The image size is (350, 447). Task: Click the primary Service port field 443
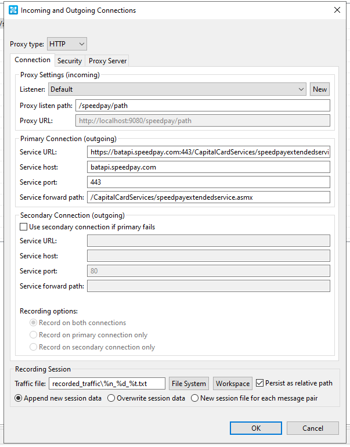point(208,182)
